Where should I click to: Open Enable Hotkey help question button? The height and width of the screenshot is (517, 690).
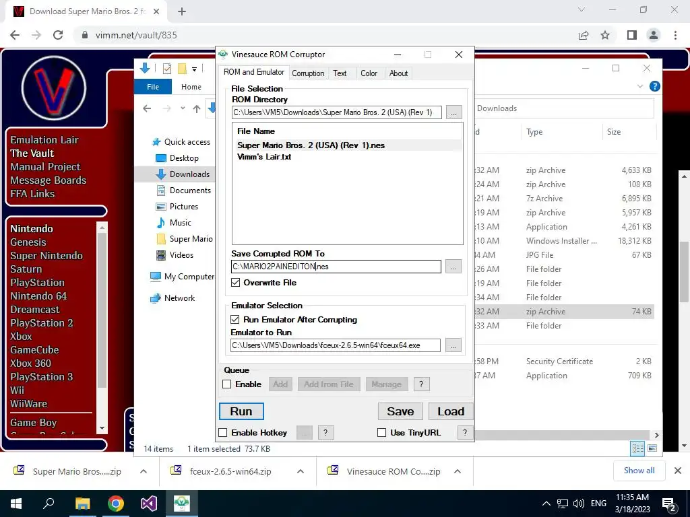(x=325, y=433)
